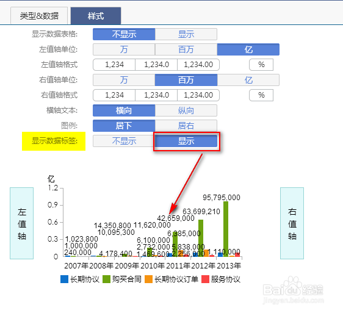Place 图例 at 居右
This screenshot has width=343, height=313.
pyautogui.click(x=186, y=126)
